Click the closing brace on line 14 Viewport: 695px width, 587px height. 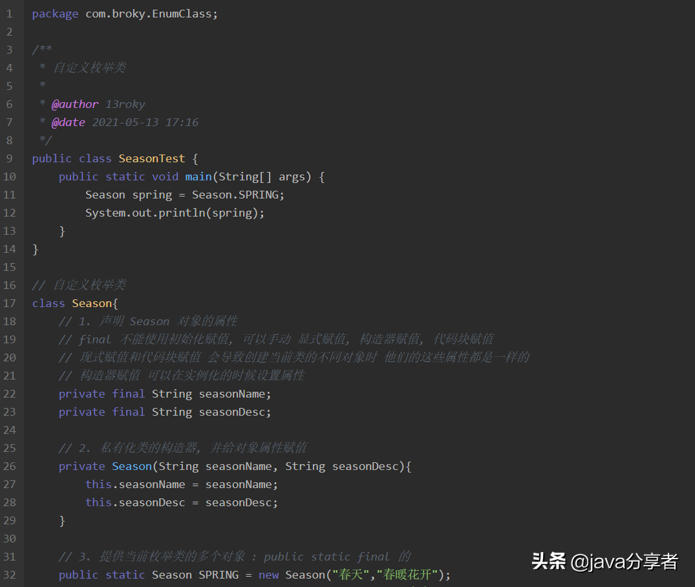pyautogui.click(x=36, y=249)
